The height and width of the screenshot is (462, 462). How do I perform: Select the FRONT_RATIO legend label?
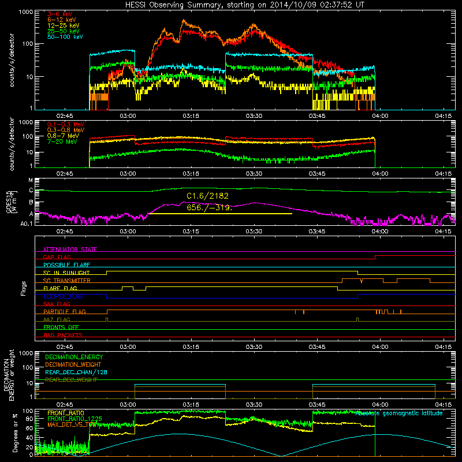66,413
